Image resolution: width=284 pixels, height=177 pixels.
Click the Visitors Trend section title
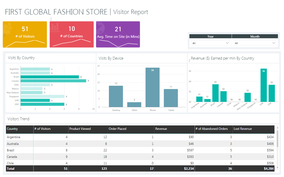click(18, 119)
